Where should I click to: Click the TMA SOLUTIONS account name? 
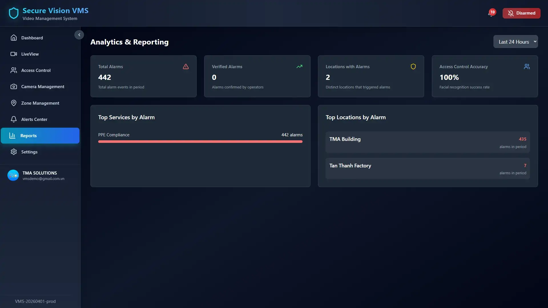[x=40, y=173]
